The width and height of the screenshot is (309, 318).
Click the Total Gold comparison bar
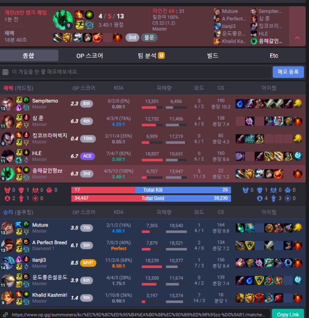point(151,198)
